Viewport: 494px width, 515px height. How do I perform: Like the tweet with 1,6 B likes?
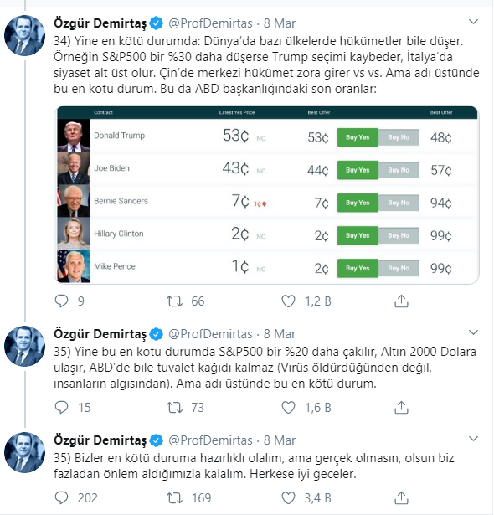tap(288, 407)
